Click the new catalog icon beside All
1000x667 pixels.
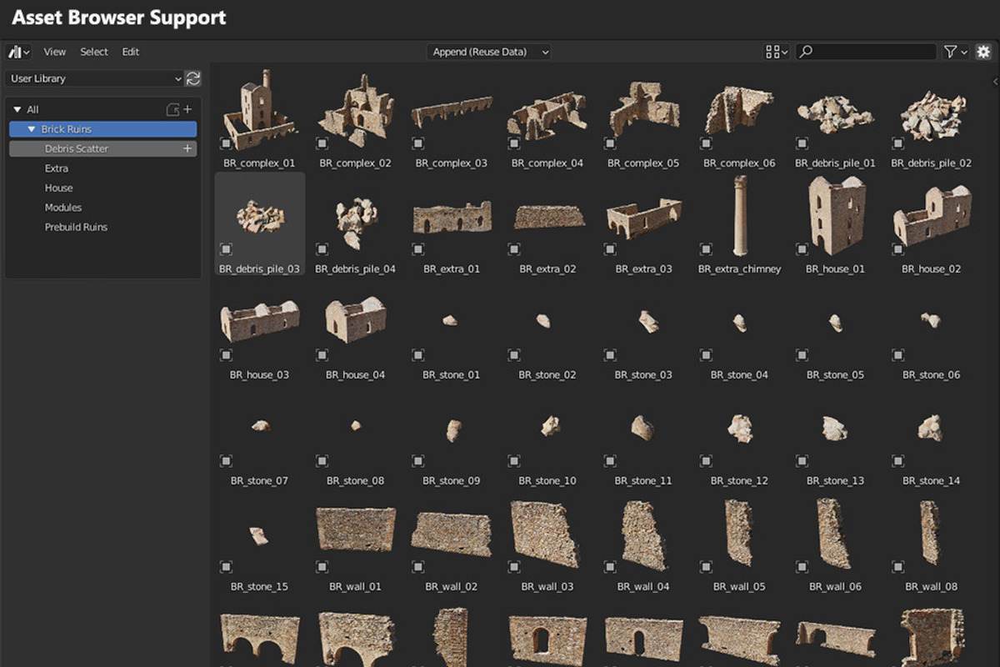(x=173, y=109)
